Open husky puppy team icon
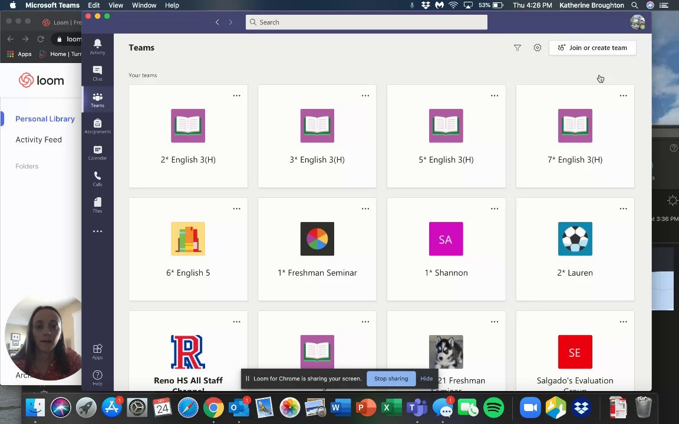 (x=446, y=352)
